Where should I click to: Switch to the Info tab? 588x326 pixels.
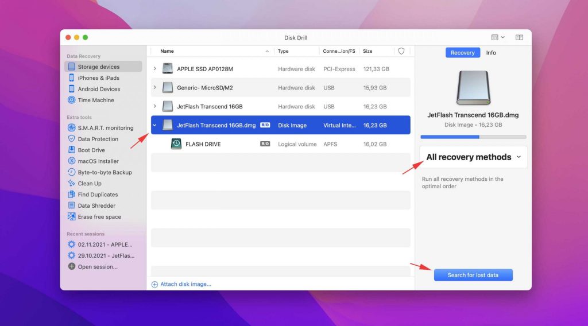coord(491,53)
